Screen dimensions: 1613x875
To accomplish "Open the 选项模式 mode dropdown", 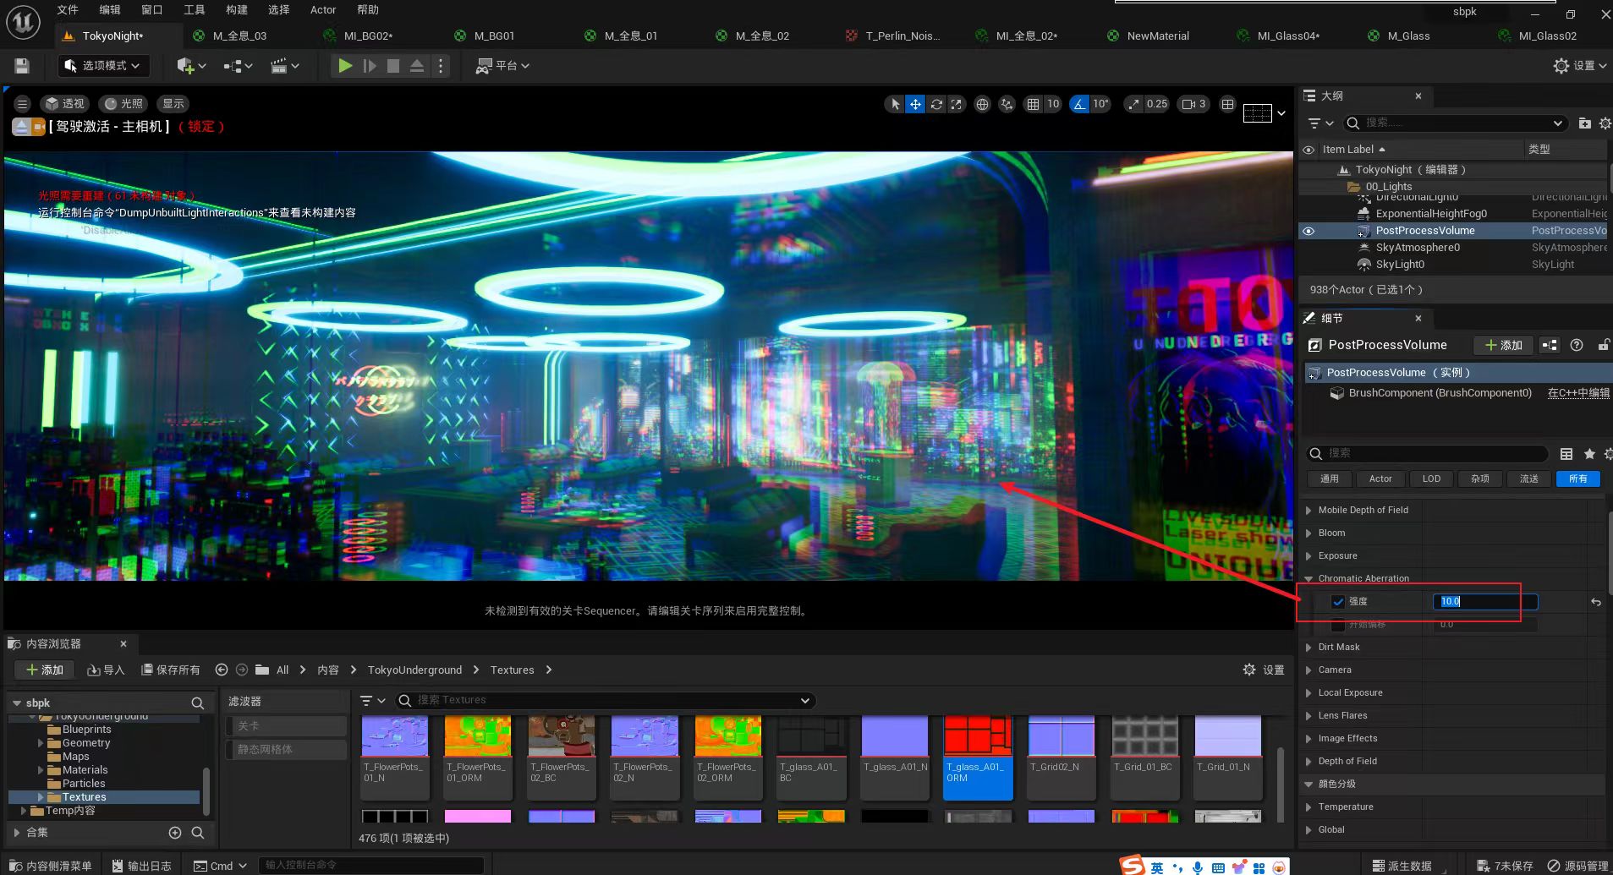I will 102,66.
